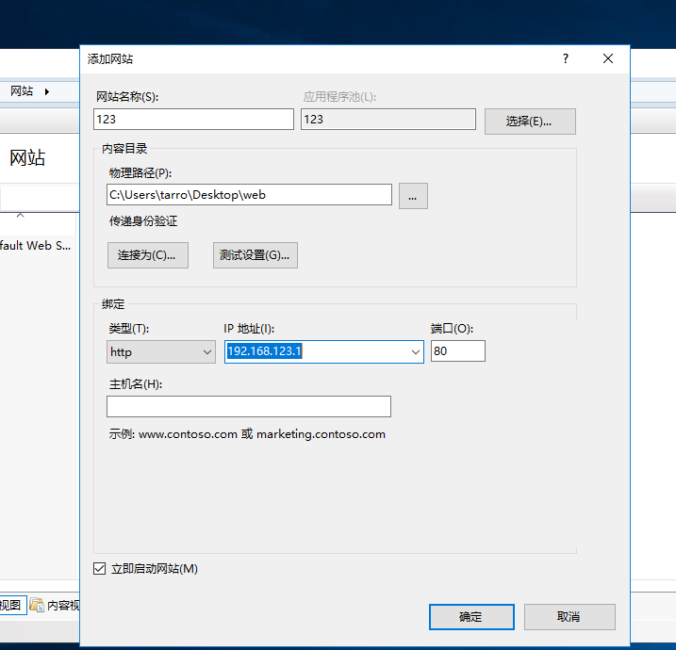
Task: Open the 类型 http dropdown
Action: [161, 351]
